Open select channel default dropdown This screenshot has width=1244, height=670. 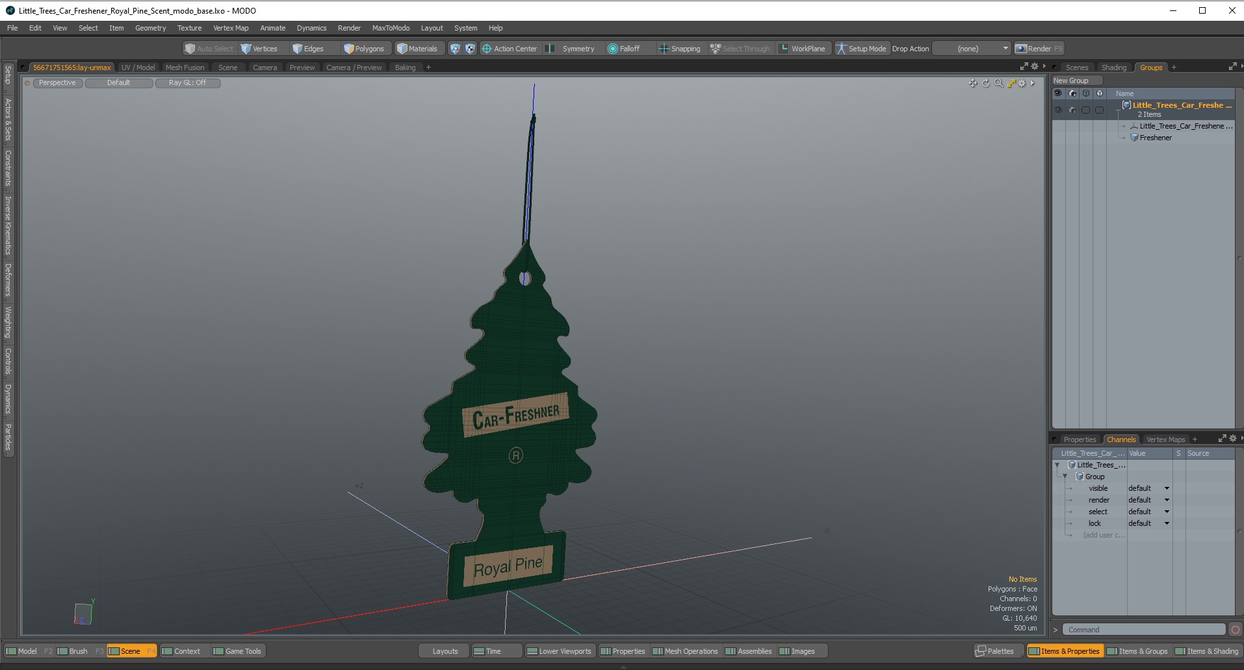pyautogui.click(x=1148, y=512)
